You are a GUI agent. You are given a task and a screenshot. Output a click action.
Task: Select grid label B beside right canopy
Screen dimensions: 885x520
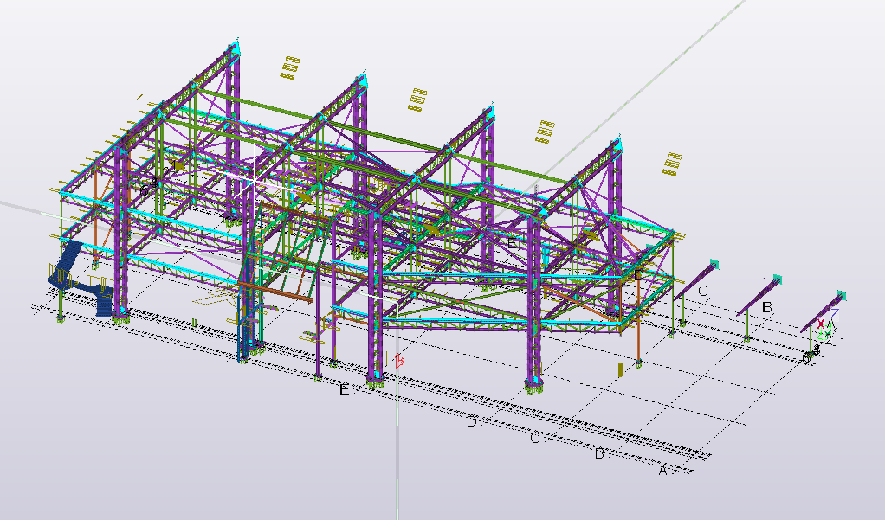(x=766, y=307)
